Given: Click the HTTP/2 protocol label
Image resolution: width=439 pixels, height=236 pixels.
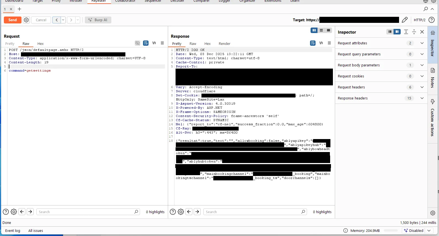Looking at the screenshot, I should click(x=419, y=20).
